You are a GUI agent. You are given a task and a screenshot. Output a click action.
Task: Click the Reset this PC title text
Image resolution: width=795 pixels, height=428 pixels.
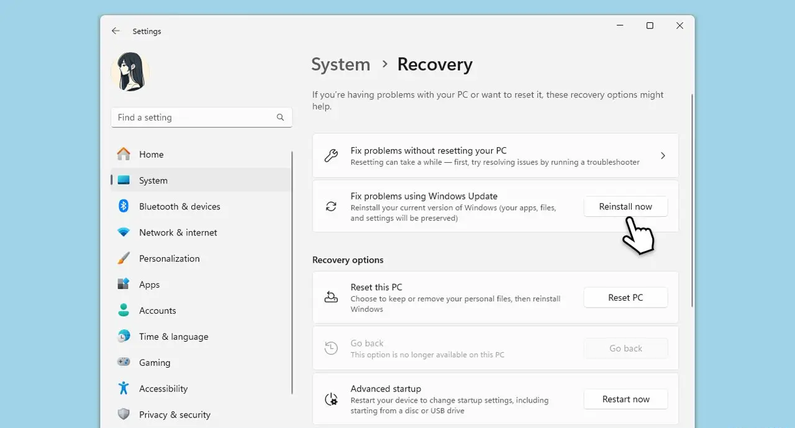click(376, 287)
